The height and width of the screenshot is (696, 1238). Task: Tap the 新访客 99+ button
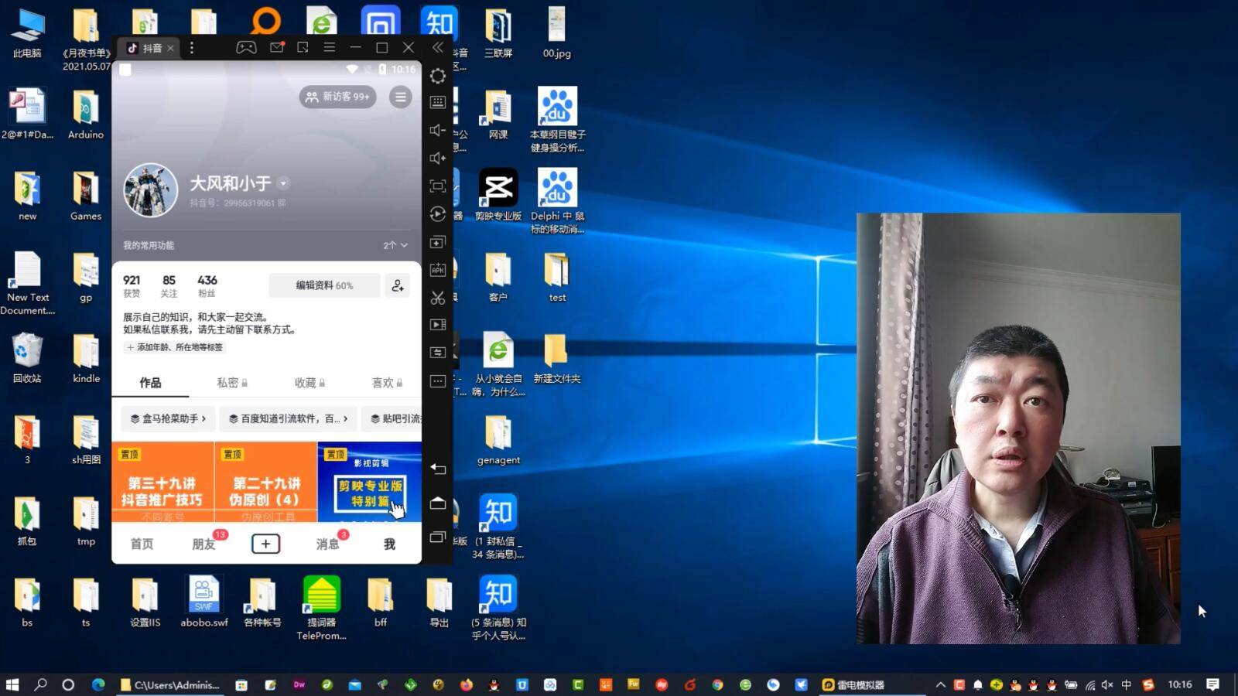(x=337, y=97)
